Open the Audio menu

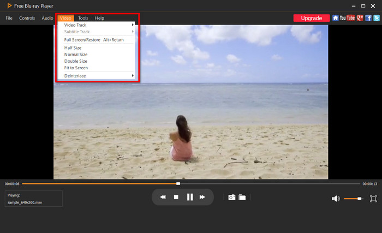(47, 18)
